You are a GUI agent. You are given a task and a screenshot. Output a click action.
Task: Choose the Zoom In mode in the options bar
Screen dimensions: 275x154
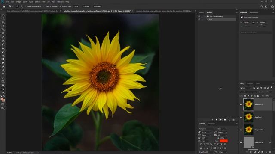pos(18,6)
